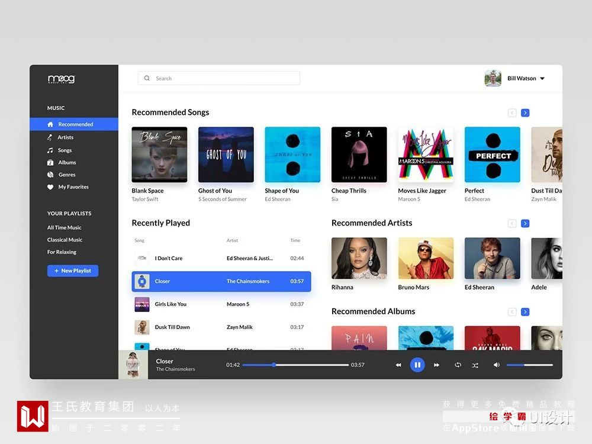Image resolution: width=592 pixels, height=444 pixels.
Task: Adjust the volume slider
Action: tap(530, 365)
